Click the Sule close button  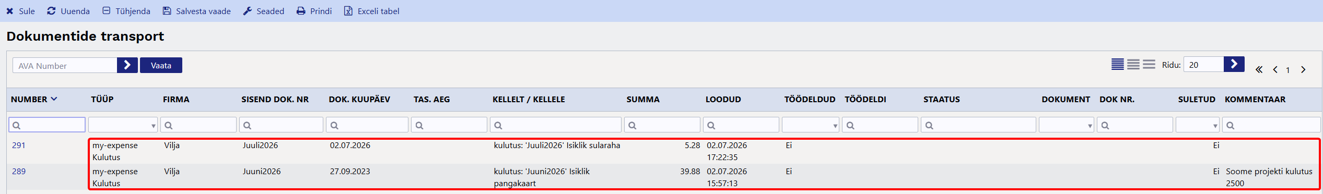[20, 11]
